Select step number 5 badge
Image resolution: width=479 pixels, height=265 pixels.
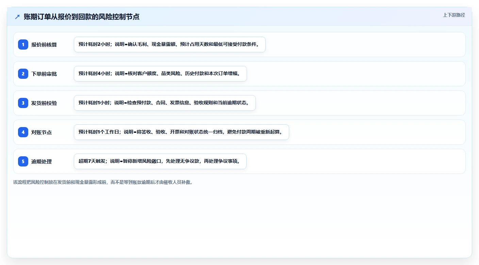[23, 161]
